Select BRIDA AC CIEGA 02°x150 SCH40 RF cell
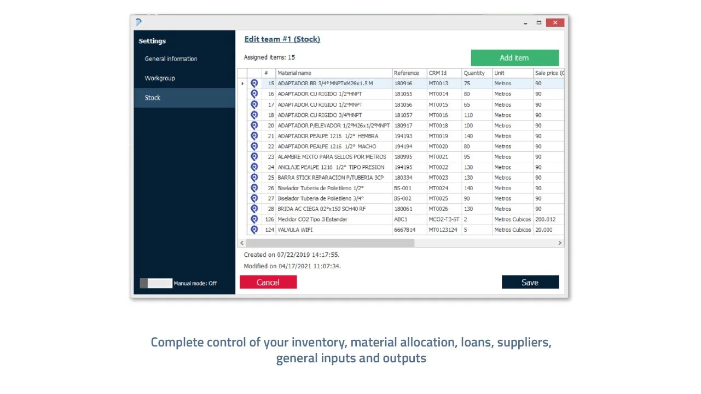 (x=334, y=209)
